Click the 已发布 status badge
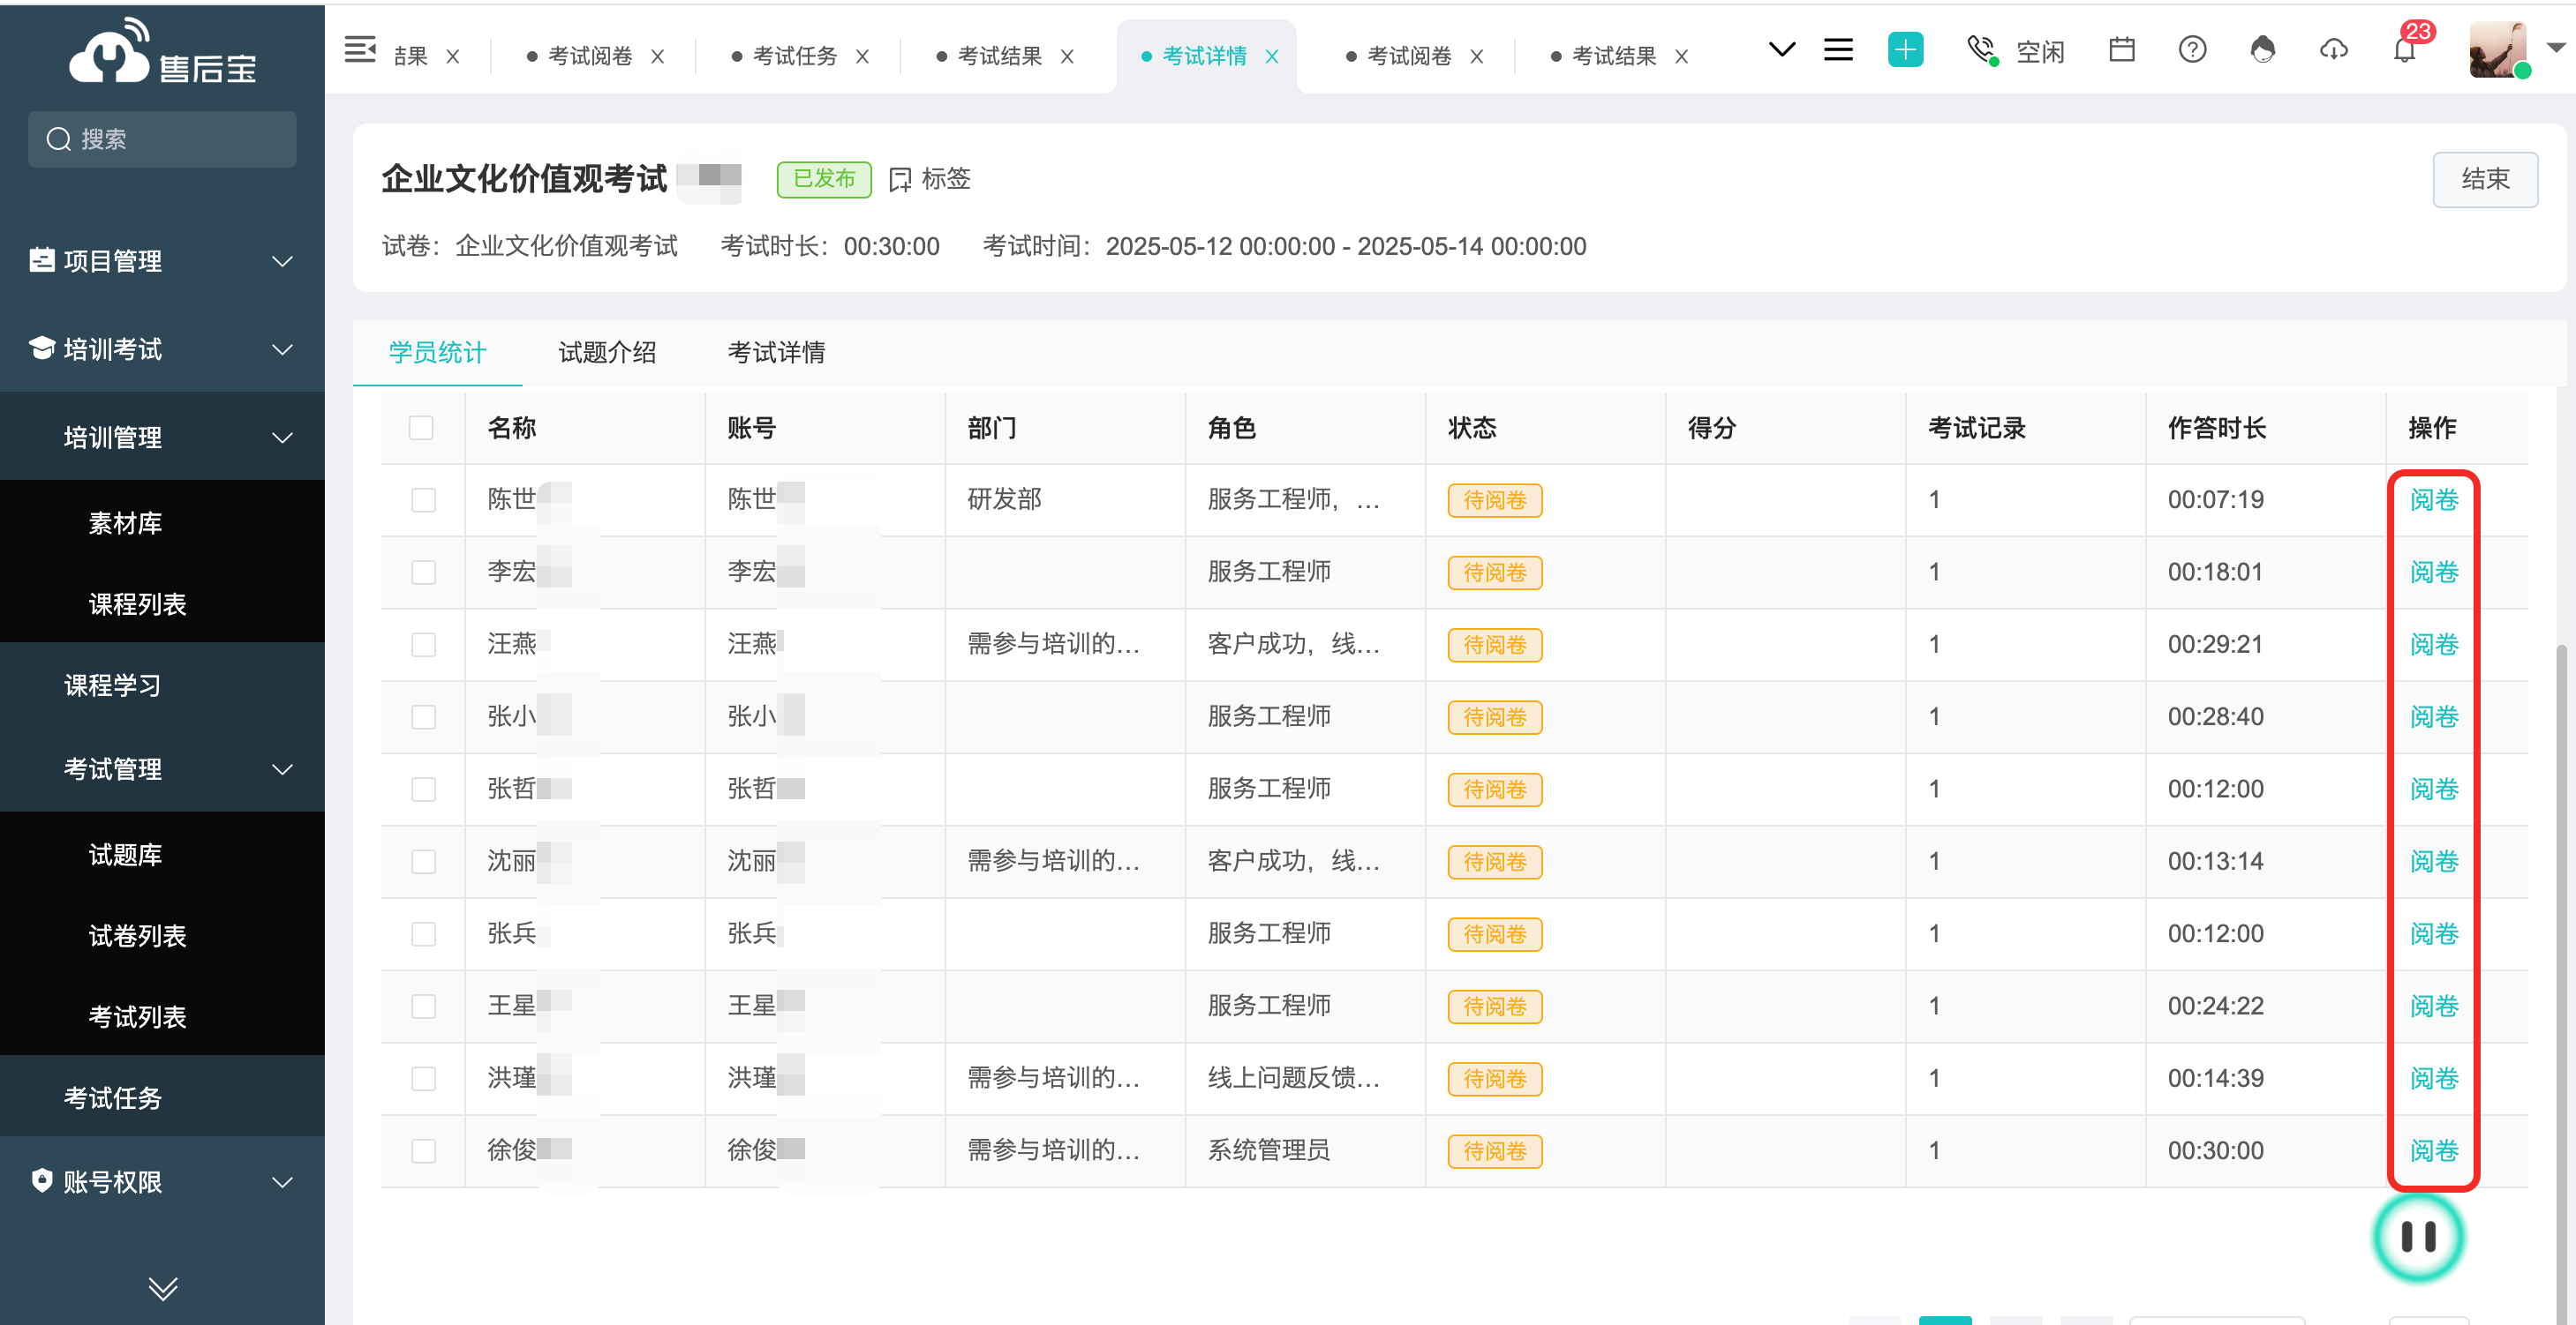The width and height of the screenshot is (2576, 1325). (823, 179)
